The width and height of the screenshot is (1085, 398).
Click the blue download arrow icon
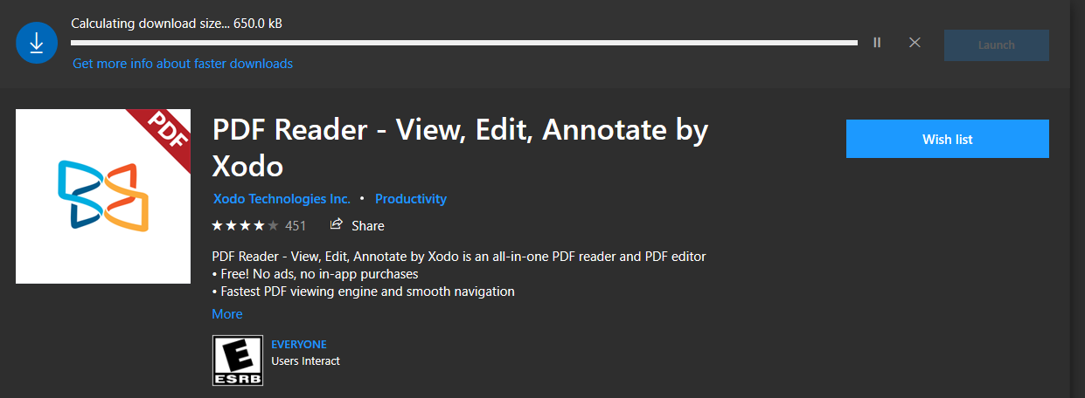(37, 43)
